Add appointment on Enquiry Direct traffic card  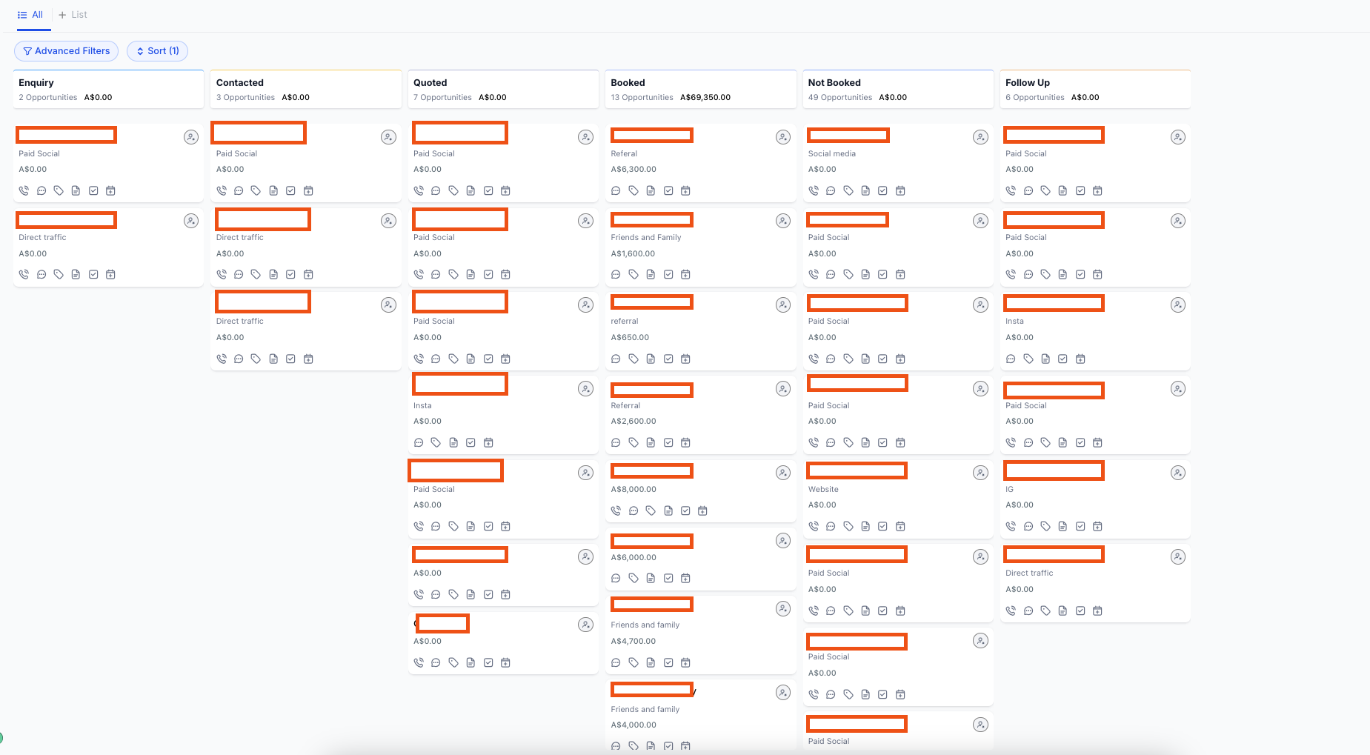point(110,274)
